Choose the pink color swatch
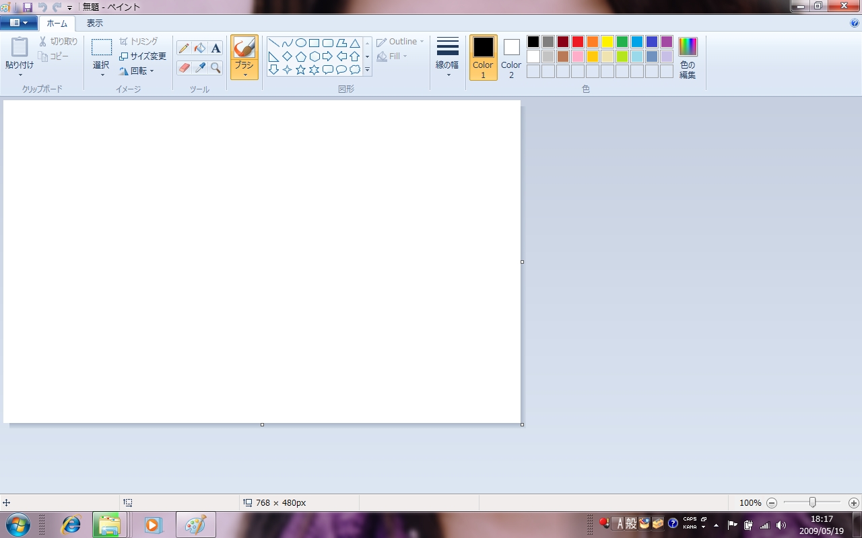This screenshot has width=862, height=538. 578,56
